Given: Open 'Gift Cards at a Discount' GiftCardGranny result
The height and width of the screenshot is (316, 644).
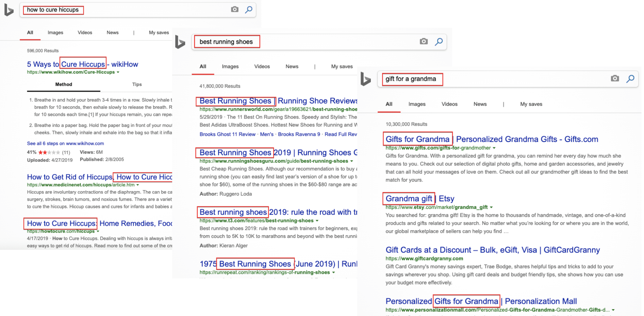Looking at the screenshot, I should tap(493, 250).
